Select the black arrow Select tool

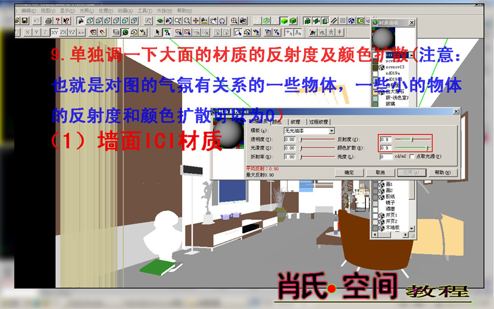158,32
